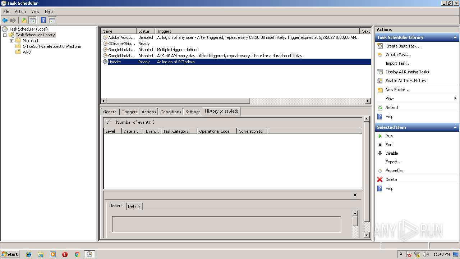Switch to the General tab
Image resolution: width=460 pixels, height=259 pixels.
click(x=110, y=112)
